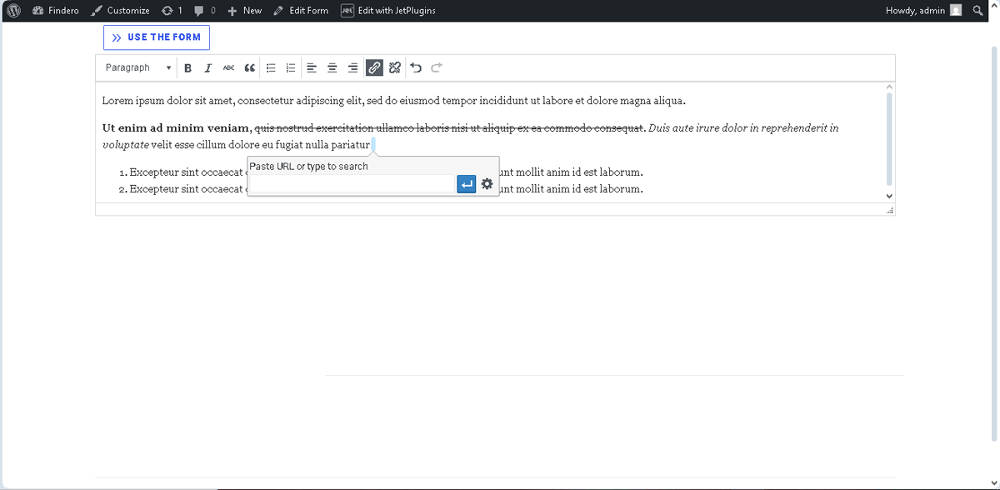Open the Paragraph style dropdown
Screen dimensions: 1000x490
click(x=136, y=67)
